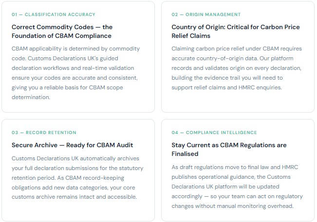Screen dimensions: 317x222
Task: Click the '03 — Record Retention' label
Action: point(44,133)
